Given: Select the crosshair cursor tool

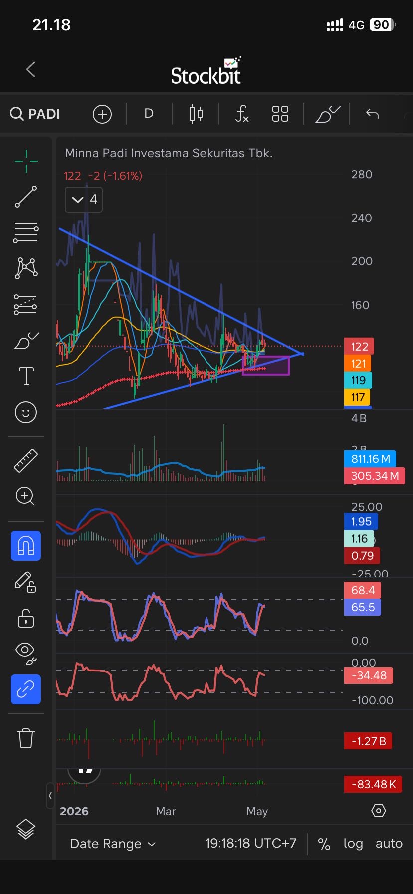Looking at the screenshot, I should (26, 161).
